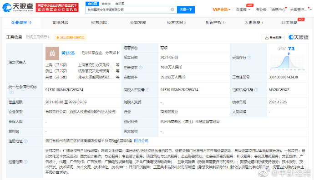The width and height of the screenshot is (314, 180).
Task: Click the 工商信息 section heading
Action: click(x=14, y=37)
